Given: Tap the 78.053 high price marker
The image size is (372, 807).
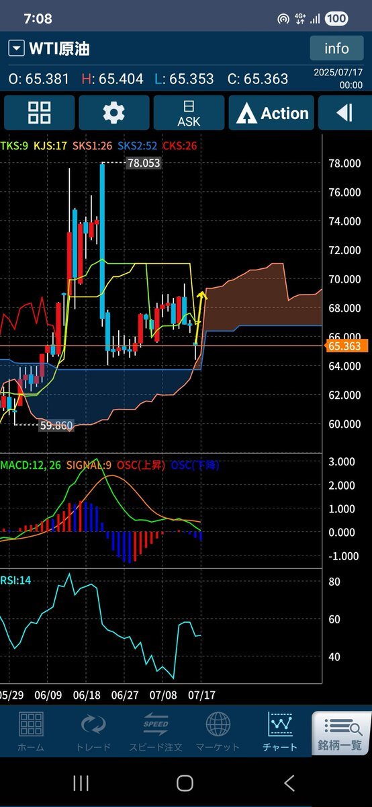Looking at the screenshot, I should coord(144,163).
